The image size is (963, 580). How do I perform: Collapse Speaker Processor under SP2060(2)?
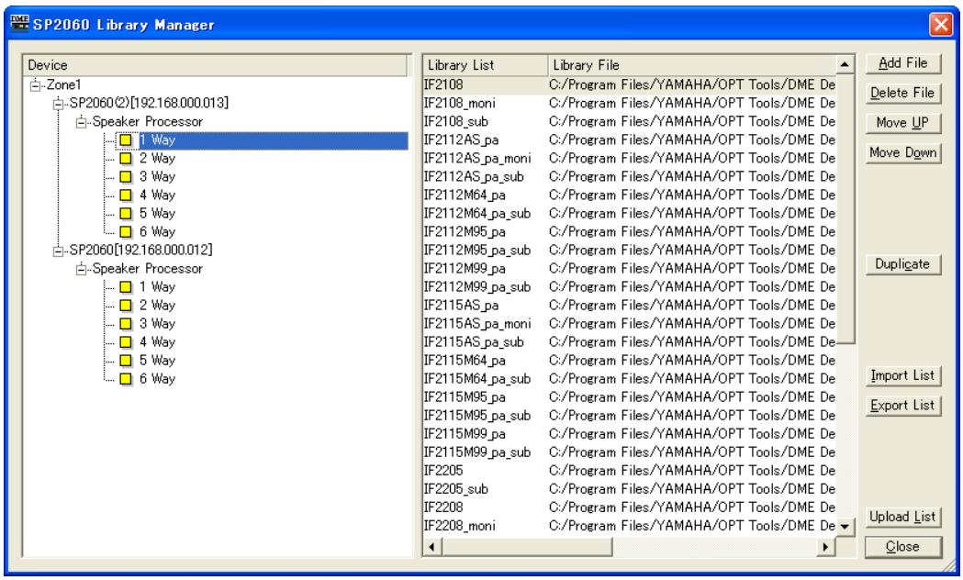81,122
